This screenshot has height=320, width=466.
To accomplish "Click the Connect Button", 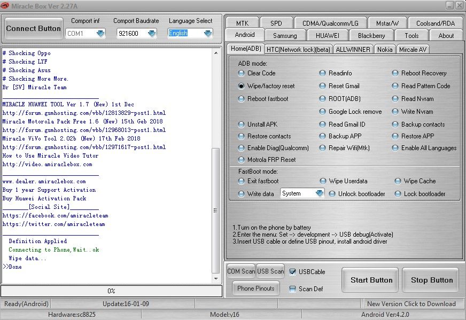I will tap(33, 28).
